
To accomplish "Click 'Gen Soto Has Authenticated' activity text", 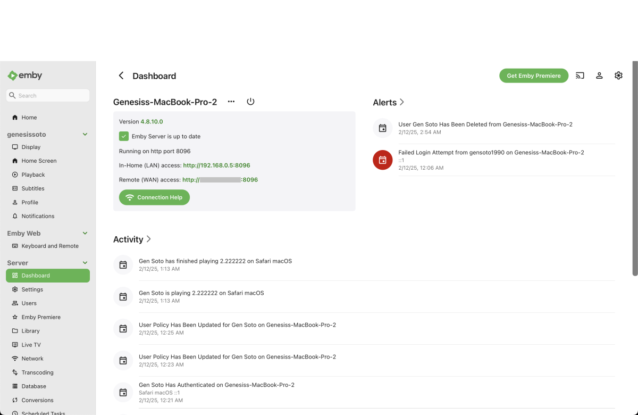I will point(216,385).
